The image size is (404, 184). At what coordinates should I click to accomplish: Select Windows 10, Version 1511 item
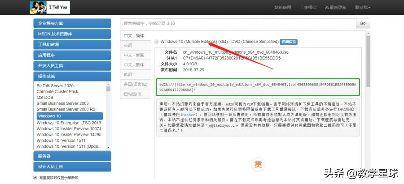coord(61,141)
